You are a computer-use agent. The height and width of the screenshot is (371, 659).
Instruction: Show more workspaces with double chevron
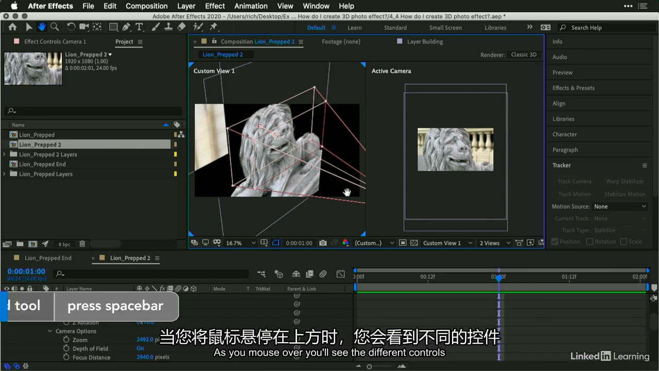click(x=530, y=27)
